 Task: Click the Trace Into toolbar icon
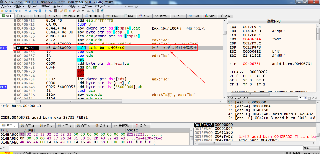[36, 11]
